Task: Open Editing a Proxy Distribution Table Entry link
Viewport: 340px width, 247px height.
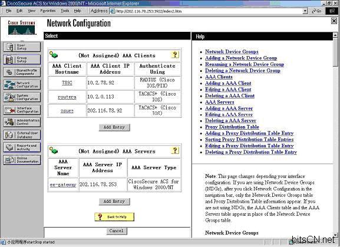Action: 249,146
